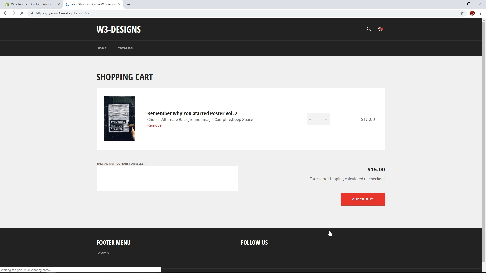Click special instructions for seller textarea

tap(167, 179)
